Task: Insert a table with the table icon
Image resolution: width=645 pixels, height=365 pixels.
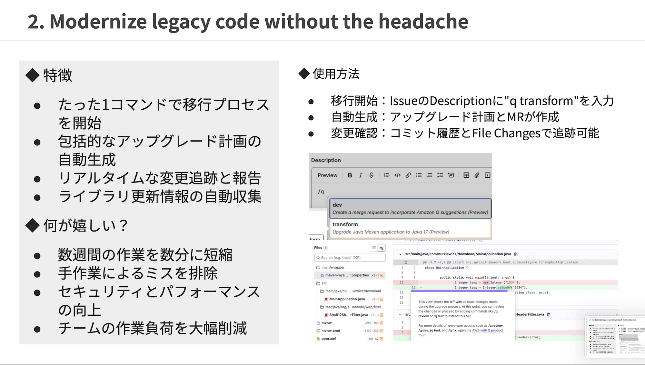Action: pyautogui.click(x=466, y=175)
